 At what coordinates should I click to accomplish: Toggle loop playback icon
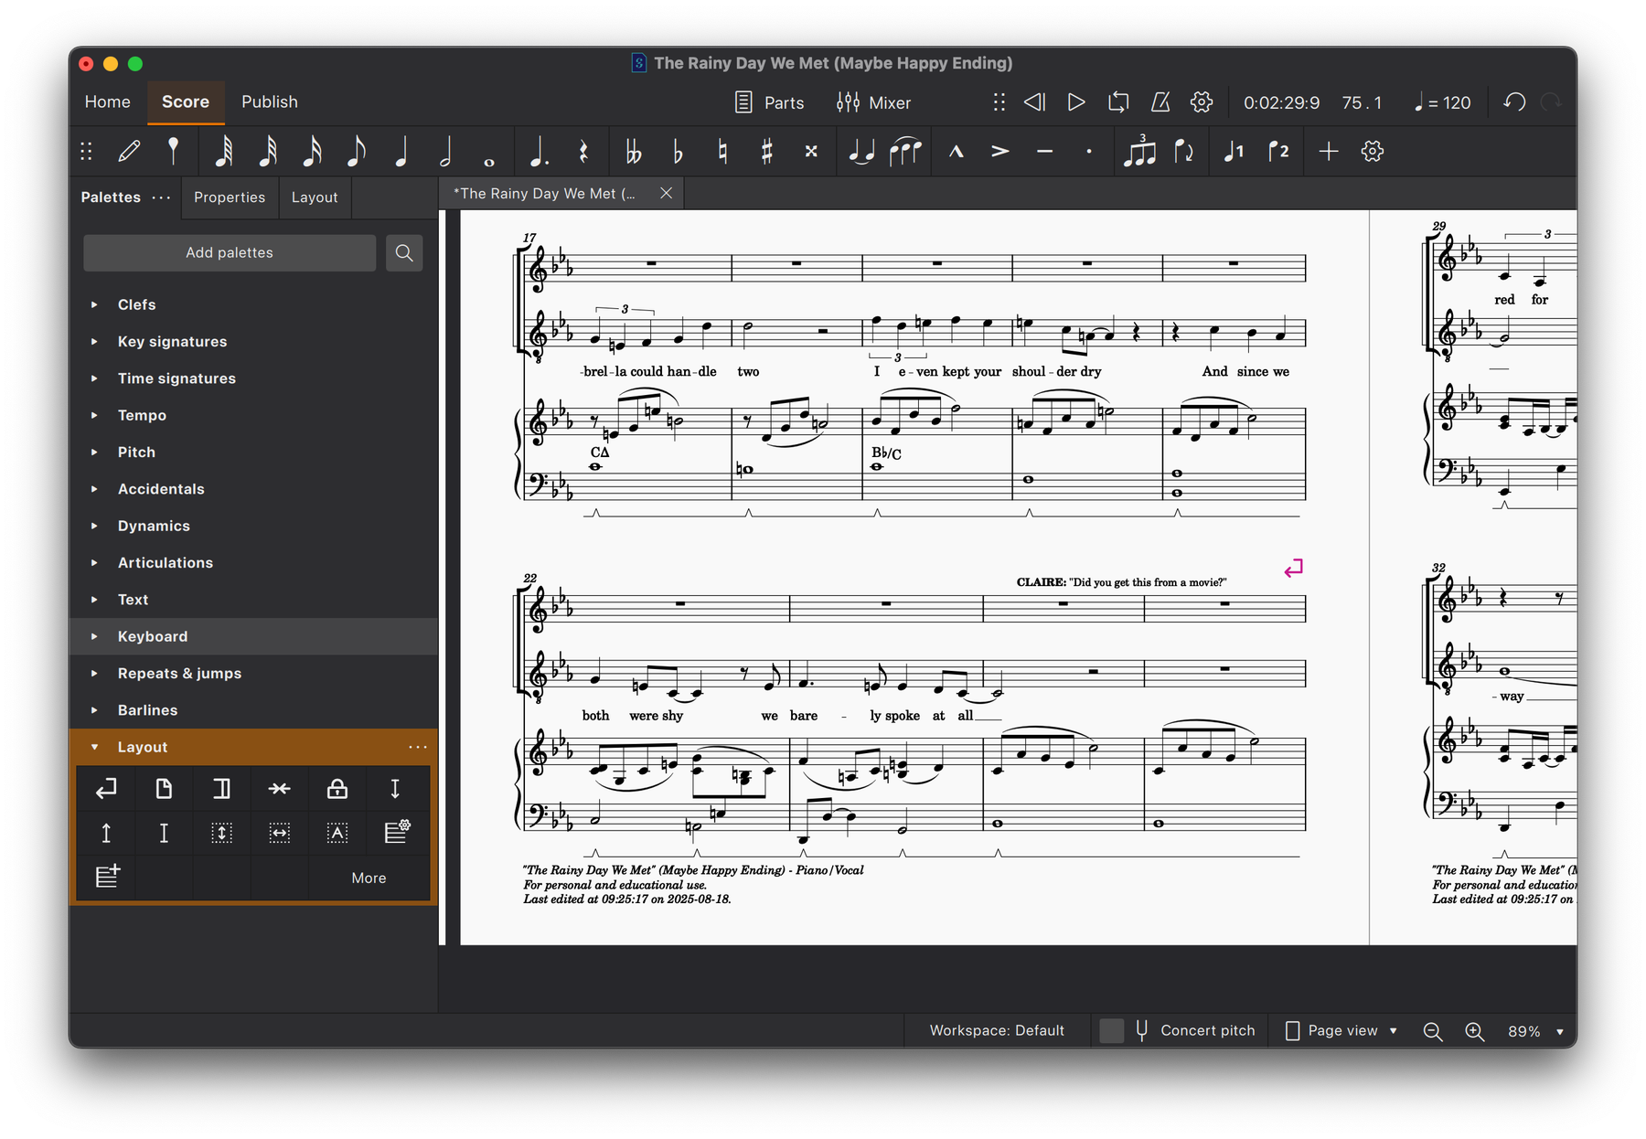[x=1118, y=102]
